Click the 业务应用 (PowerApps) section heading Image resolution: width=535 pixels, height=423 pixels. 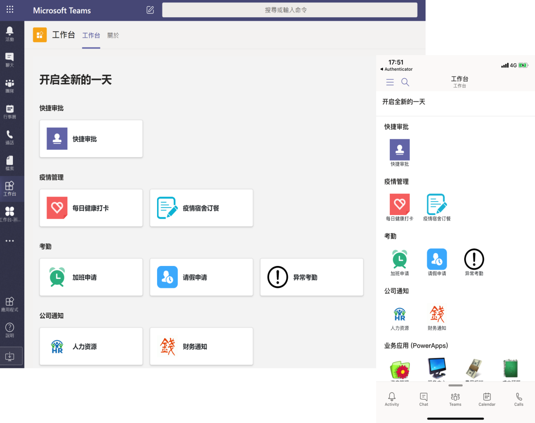416,346
